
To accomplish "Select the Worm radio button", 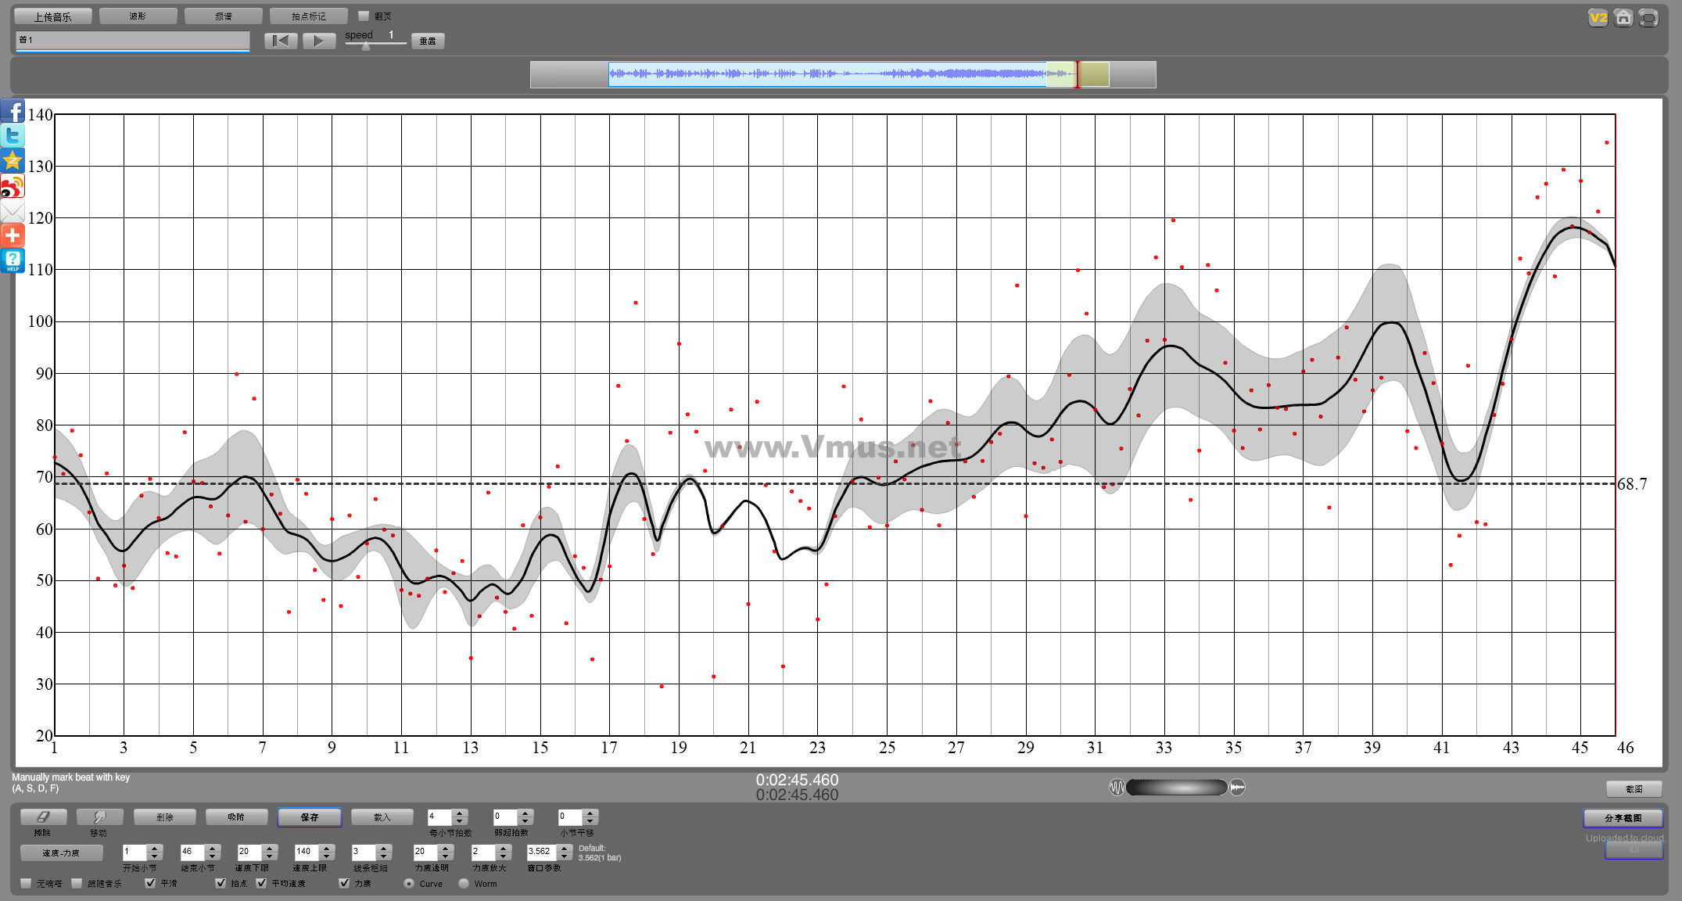I will [464, 884].
